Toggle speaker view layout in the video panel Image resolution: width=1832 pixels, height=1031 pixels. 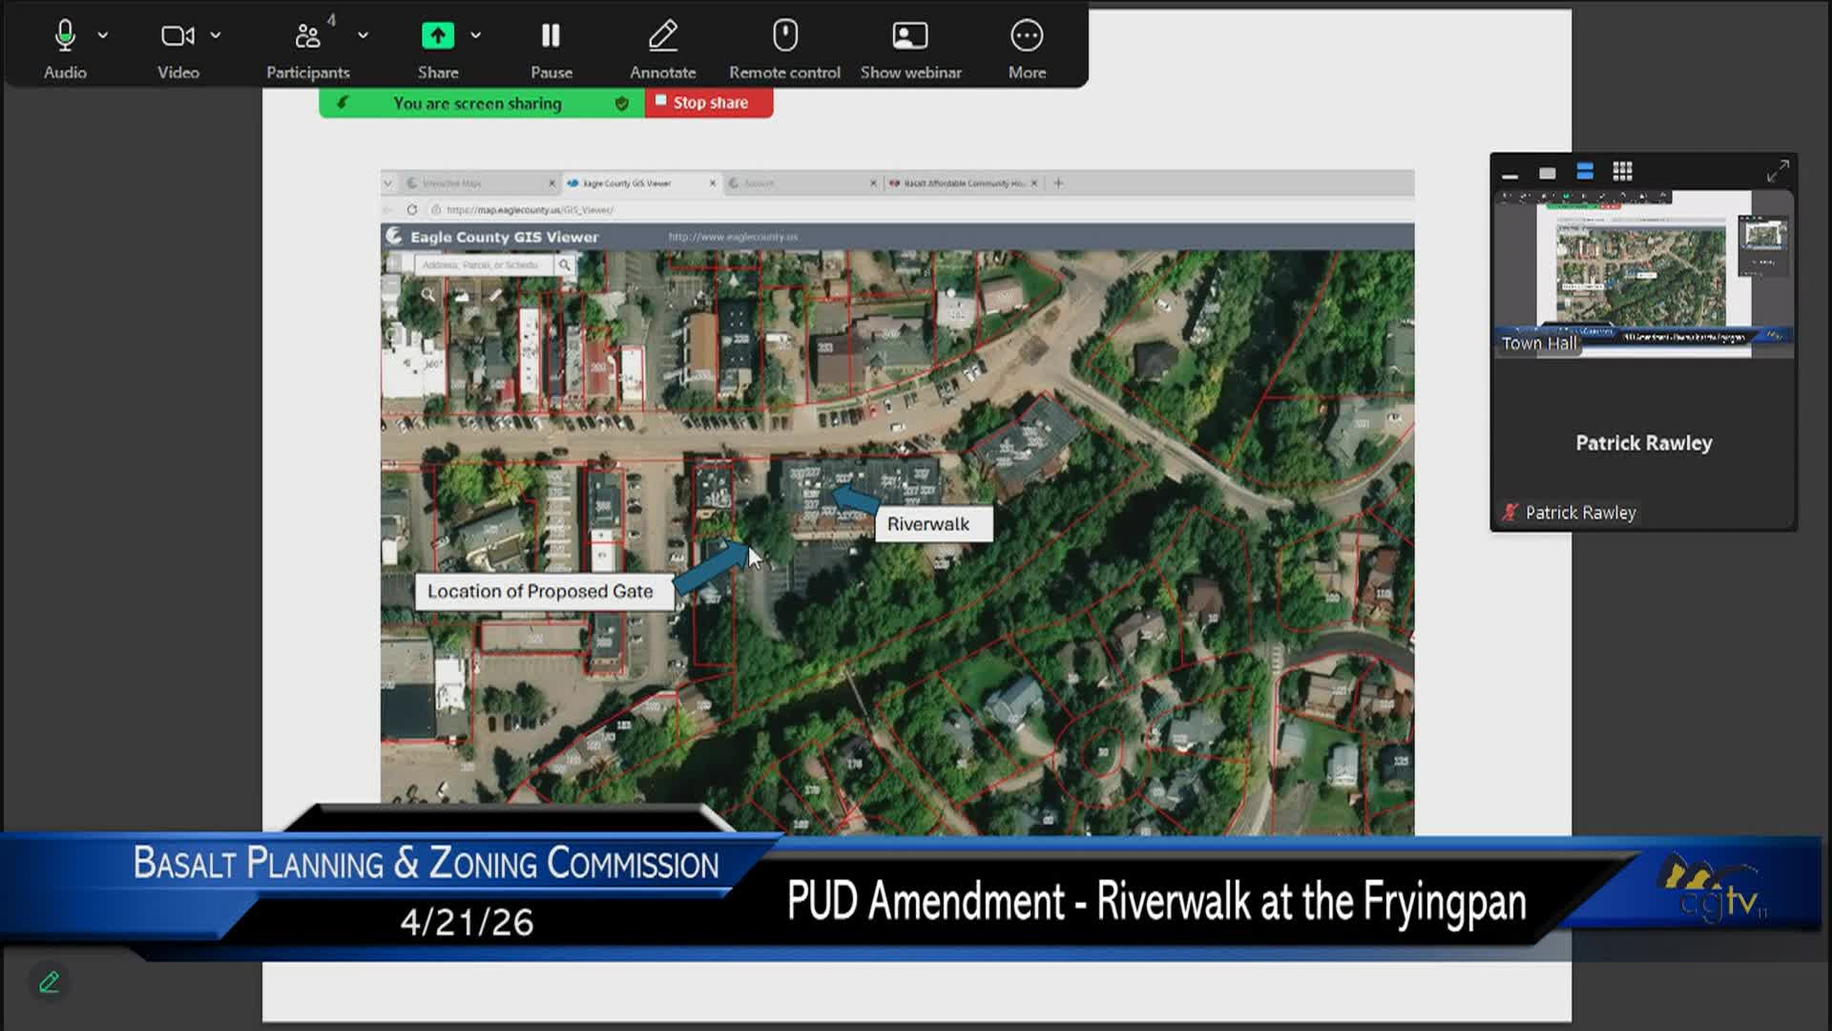pos(1547,171)
